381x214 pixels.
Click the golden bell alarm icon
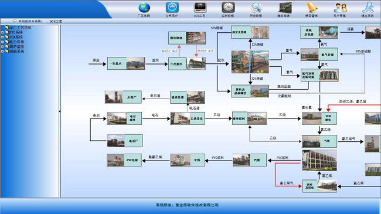pos(312,7)
